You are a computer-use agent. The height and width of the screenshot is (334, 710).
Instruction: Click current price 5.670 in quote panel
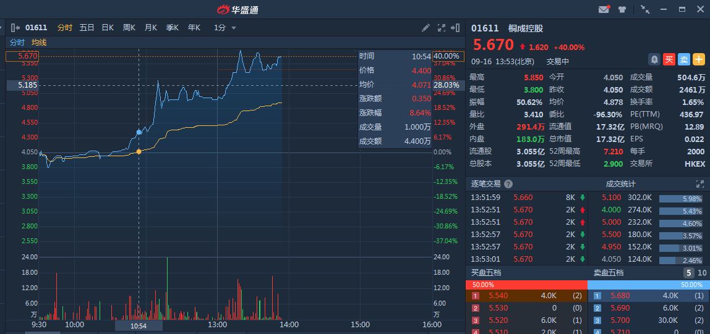click(493, 44)
